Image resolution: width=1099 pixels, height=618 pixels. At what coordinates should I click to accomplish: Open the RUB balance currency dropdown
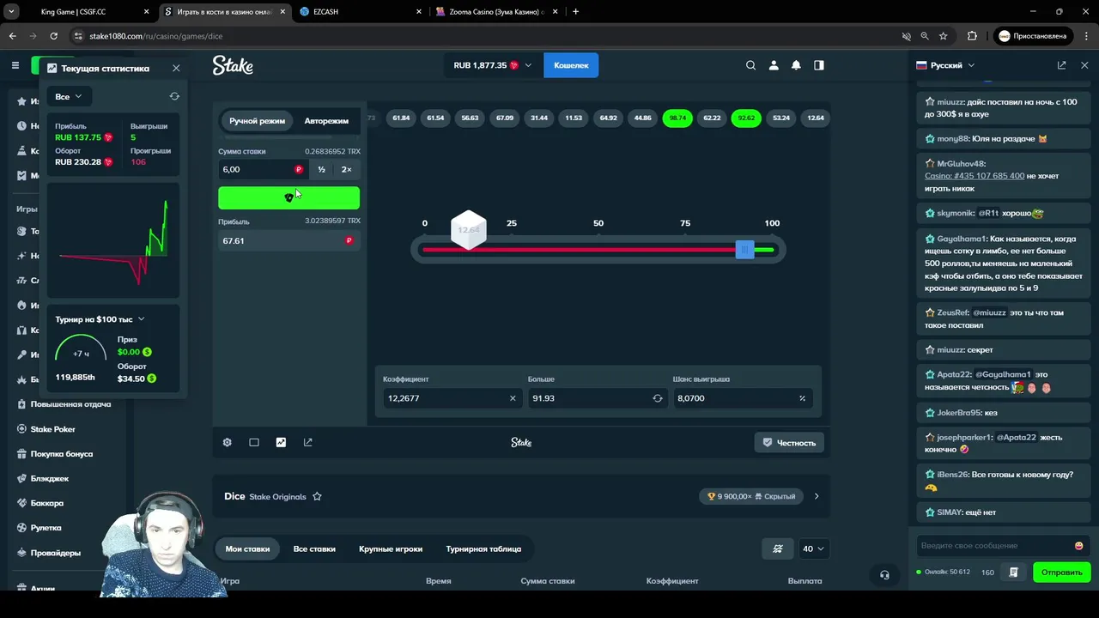(492, 65)
